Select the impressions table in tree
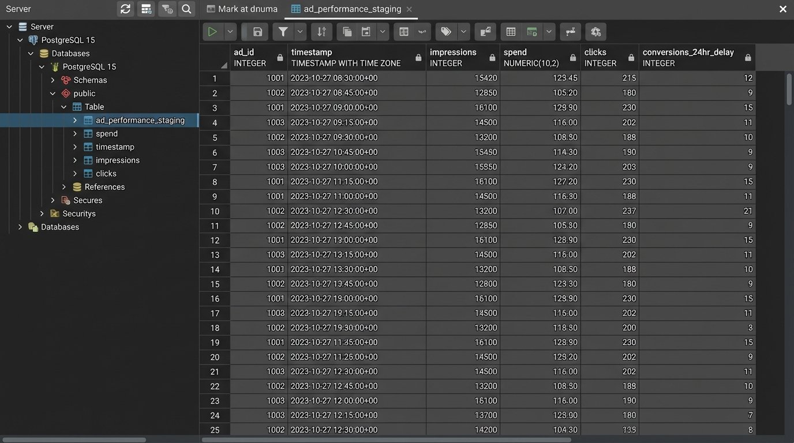 (x=117, y=160)
